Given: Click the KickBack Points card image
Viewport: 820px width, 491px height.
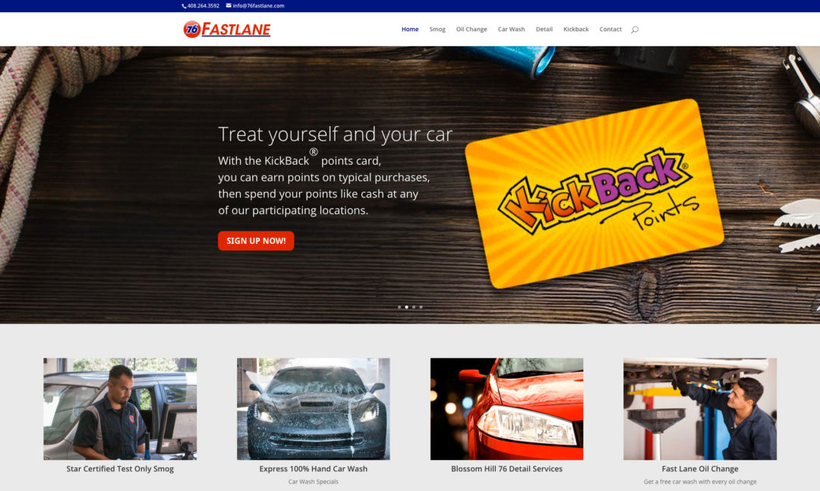Looking at the screenshot, I should tap(594, 194).
